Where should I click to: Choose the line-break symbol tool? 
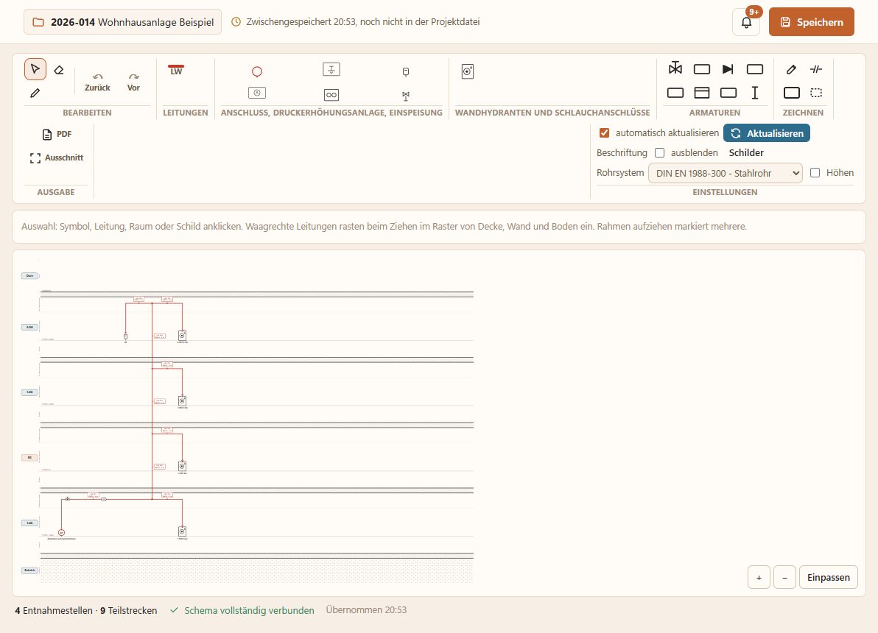pyautogui.click(x=816, y=69)
